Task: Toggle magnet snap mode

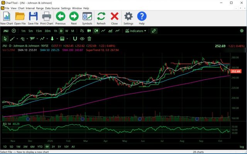Action: (x=75, y=38)
